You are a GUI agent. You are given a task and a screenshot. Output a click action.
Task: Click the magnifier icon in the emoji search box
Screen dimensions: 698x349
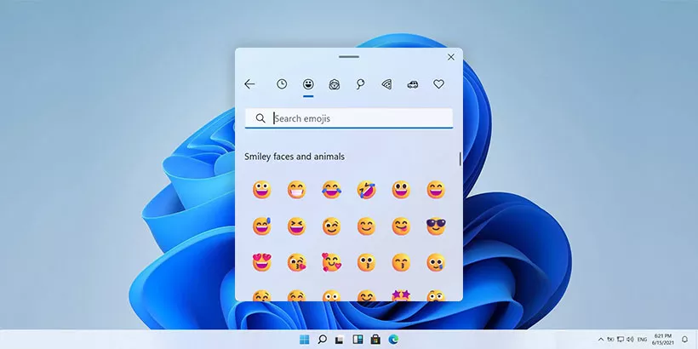(260, 118)
